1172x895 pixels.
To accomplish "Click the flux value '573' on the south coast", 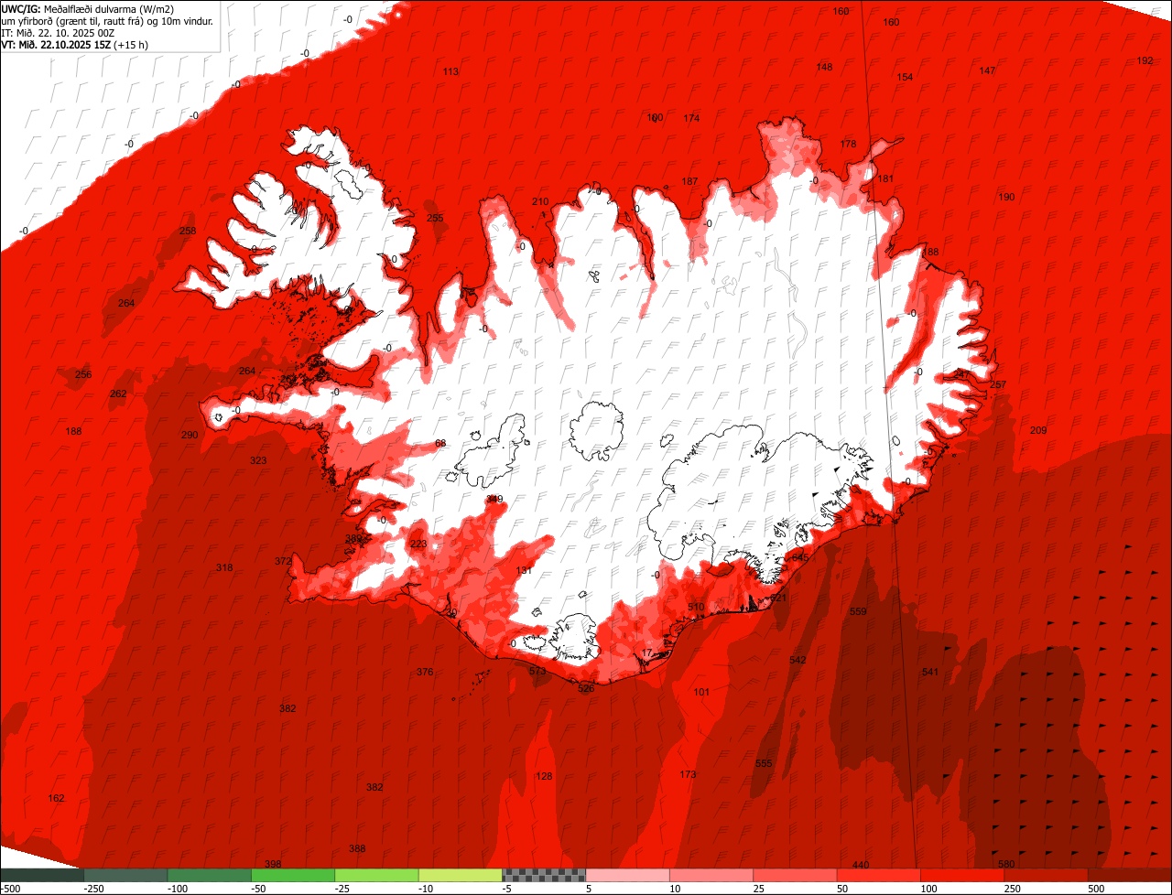I will [537, 671].
